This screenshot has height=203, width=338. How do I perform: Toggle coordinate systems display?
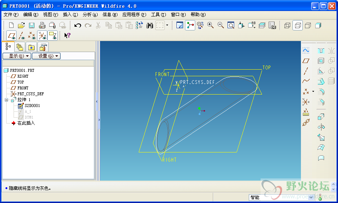pos(42,36)
